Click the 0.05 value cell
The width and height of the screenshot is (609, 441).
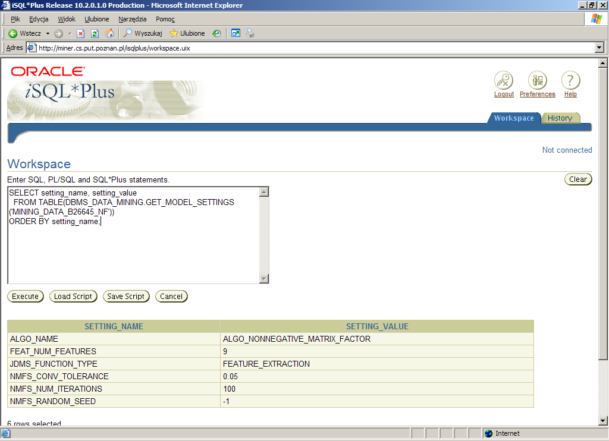click(377, 376)
